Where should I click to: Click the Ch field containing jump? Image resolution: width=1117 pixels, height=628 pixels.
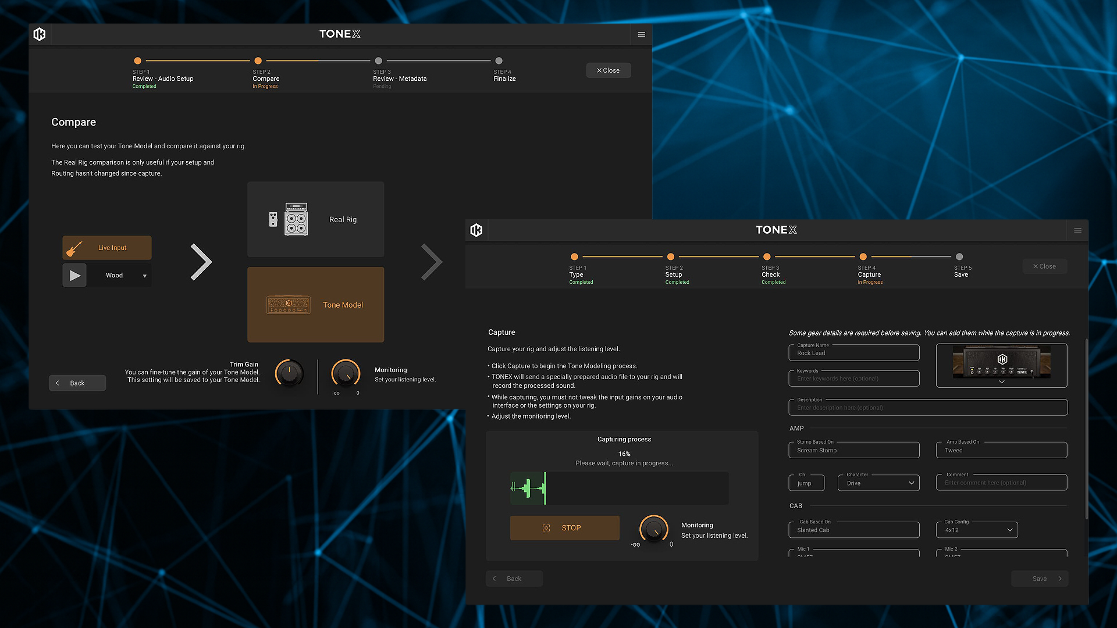(x=806, y=483)
